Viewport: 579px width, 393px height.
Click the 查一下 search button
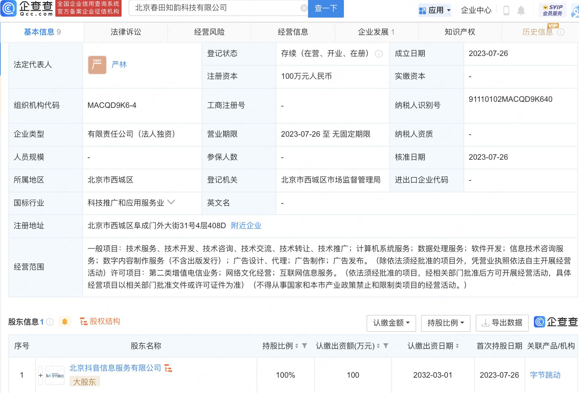tap(326, 8)
